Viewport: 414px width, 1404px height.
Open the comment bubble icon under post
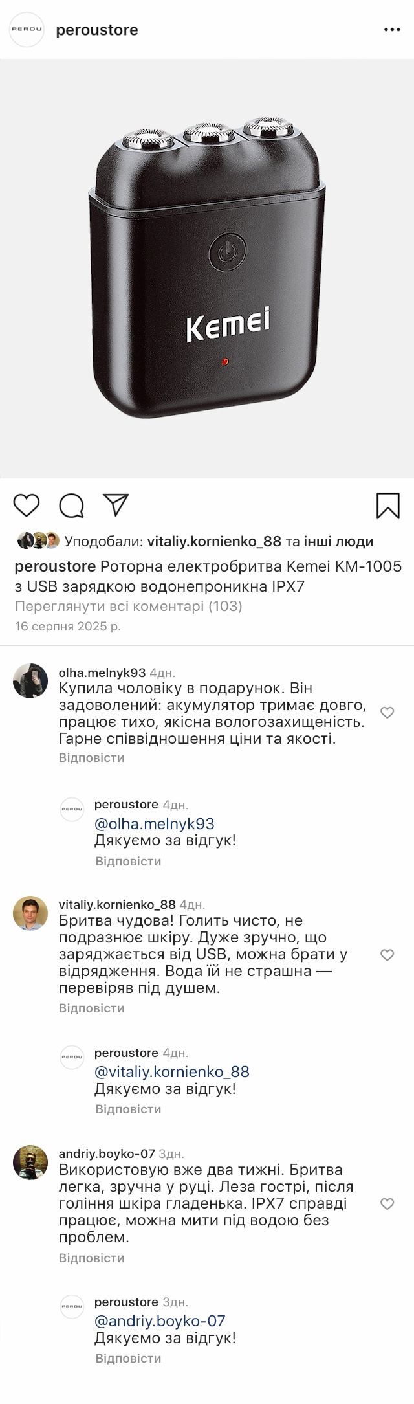(71, 506)
